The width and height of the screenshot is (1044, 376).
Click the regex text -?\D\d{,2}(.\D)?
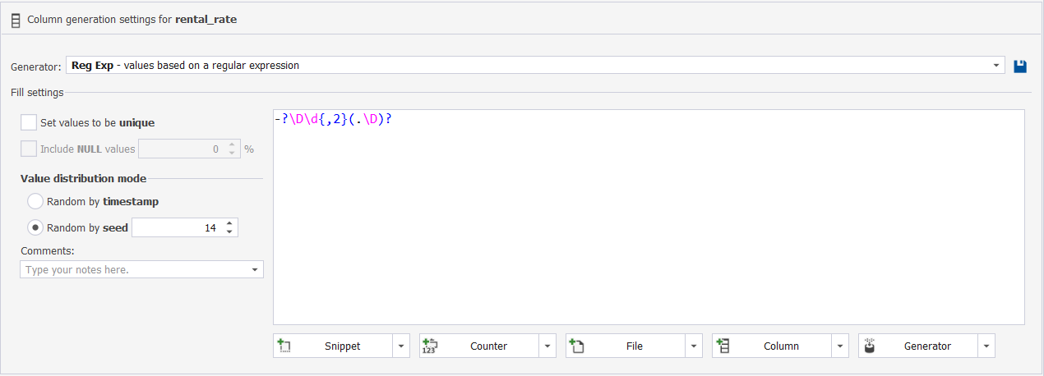pyautogui.click(x=333, y=119)
